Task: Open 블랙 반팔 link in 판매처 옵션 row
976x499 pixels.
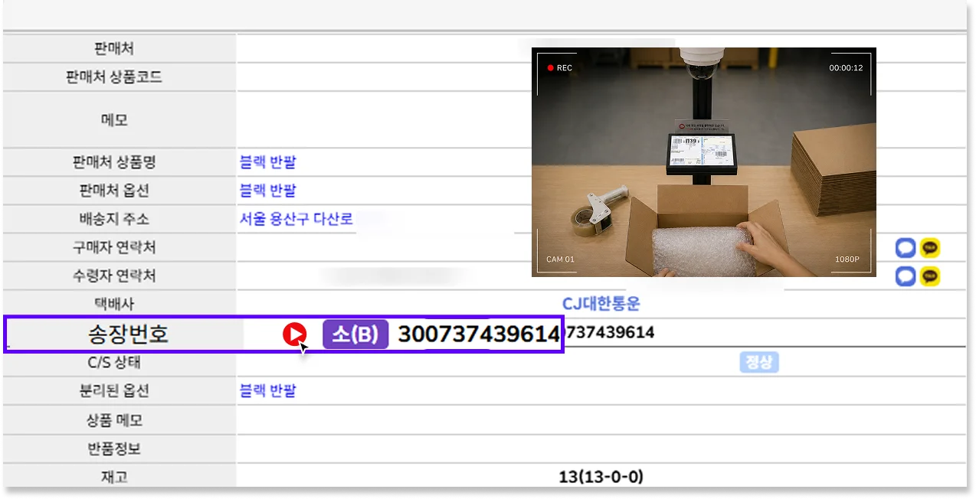Action: coord(267,191)
